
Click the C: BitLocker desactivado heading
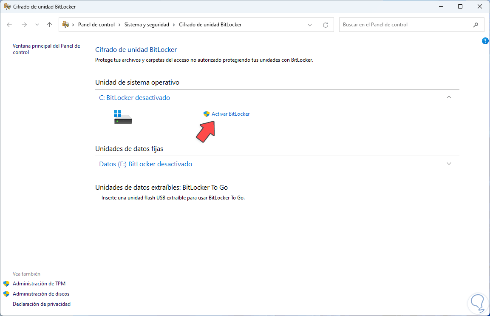point(134,98)
